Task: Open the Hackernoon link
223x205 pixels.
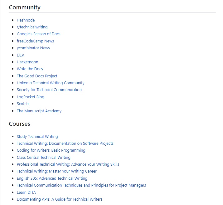Action: coord(27,62)
